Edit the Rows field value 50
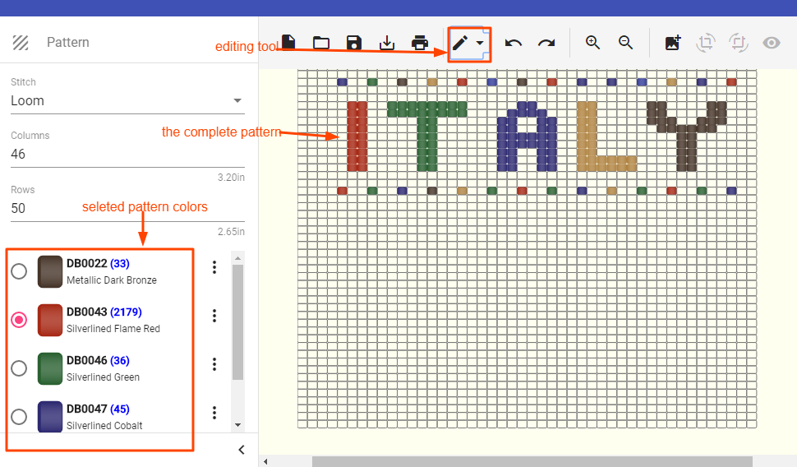 point(127,208)
